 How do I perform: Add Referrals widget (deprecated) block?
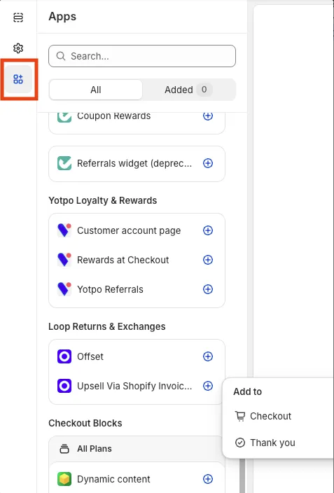(208, 163)
